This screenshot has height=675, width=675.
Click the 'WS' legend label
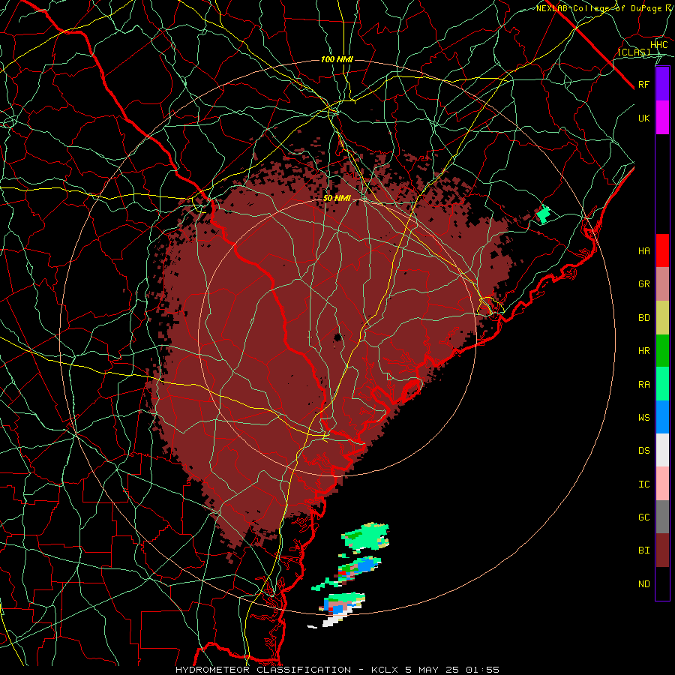[x=643, y=417]
